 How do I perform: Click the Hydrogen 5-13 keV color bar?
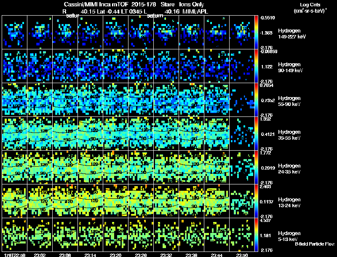[256, 235]
